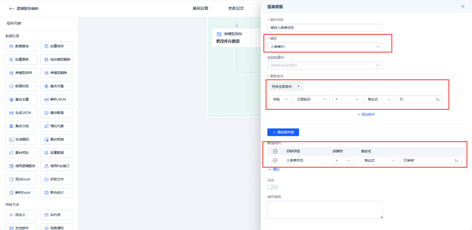This screenshot has width=472, height=230.
Task: Select the 数据查询 component
Action: [x=21, y=46]
